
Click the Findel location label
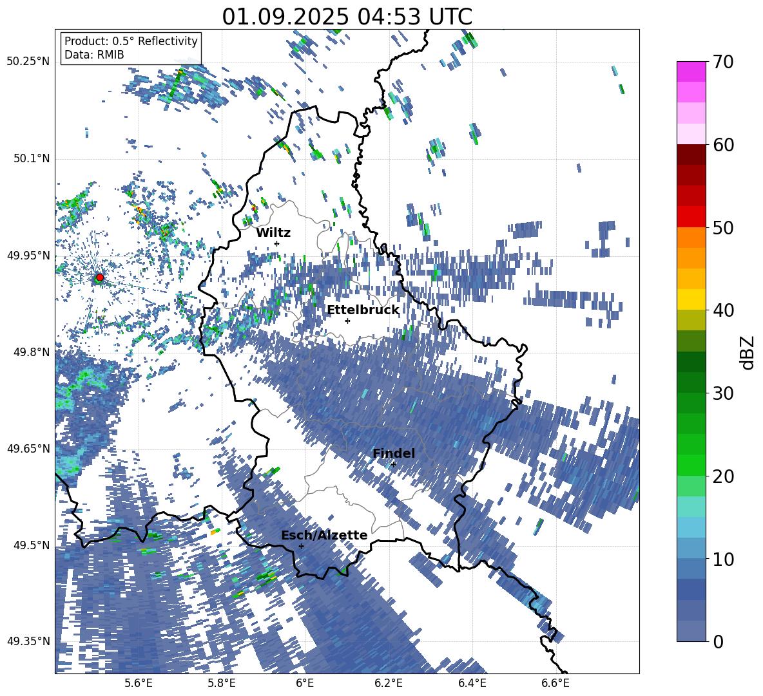coord(394,453)
